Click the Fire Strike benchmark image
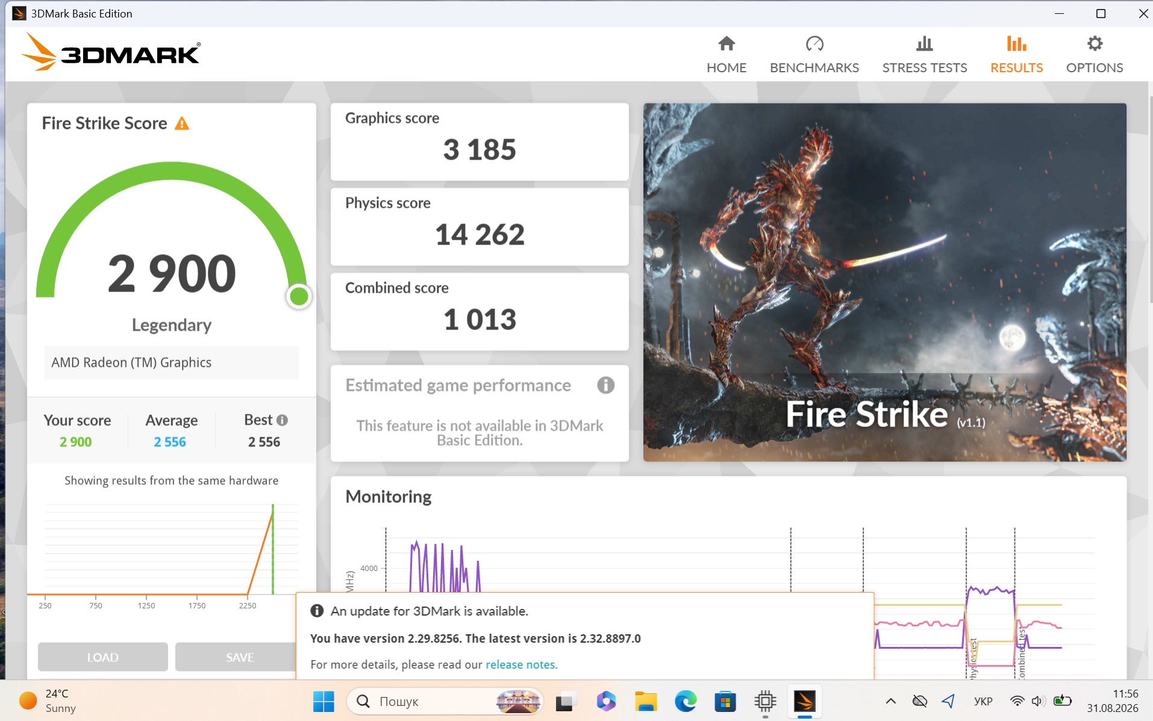Screen dimensions: 1153x721 (x=884, y=282)
